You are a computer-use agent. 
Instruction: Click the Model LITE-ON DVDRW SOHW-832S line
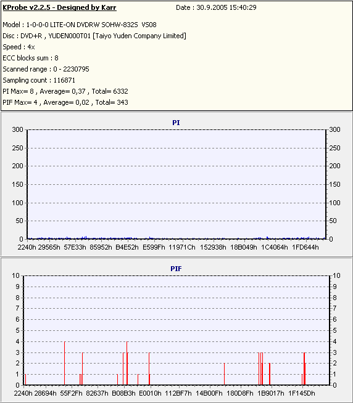(80, 25)
